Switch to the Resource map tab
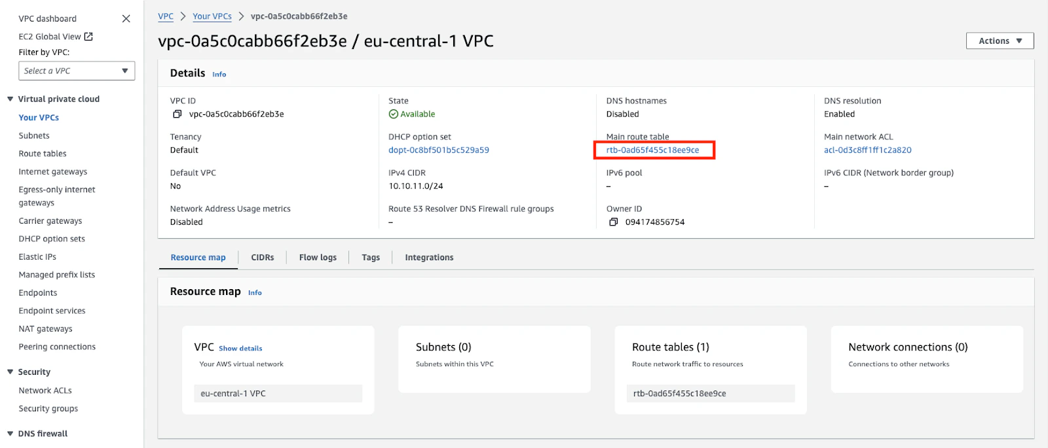The width and height of the screenshot is (1048, 448). [198, 258]
